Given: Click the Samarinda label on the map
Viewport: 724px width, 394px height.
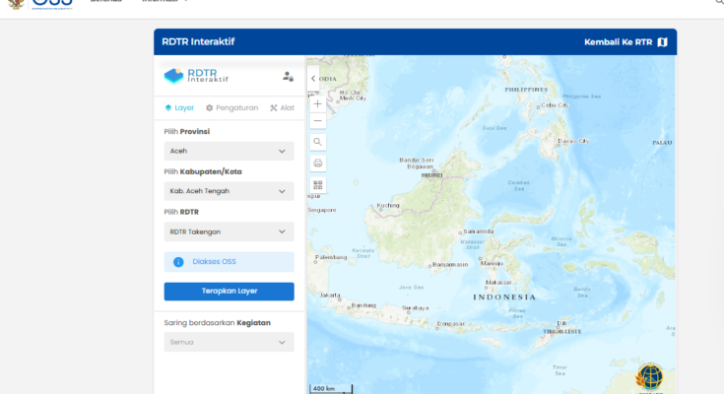Looking at the screenshot, I should point(479,230).
